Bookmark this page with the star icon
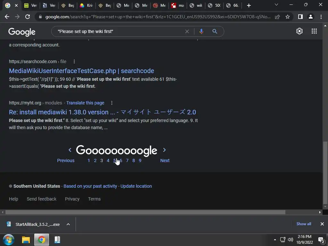 pyautogui.click(x=288, y=17)
